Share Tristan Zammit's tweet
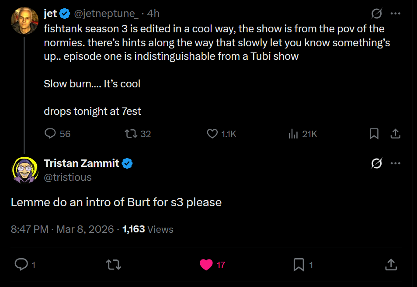The width and height of the screenshot is (417, 287). (390, 264)
